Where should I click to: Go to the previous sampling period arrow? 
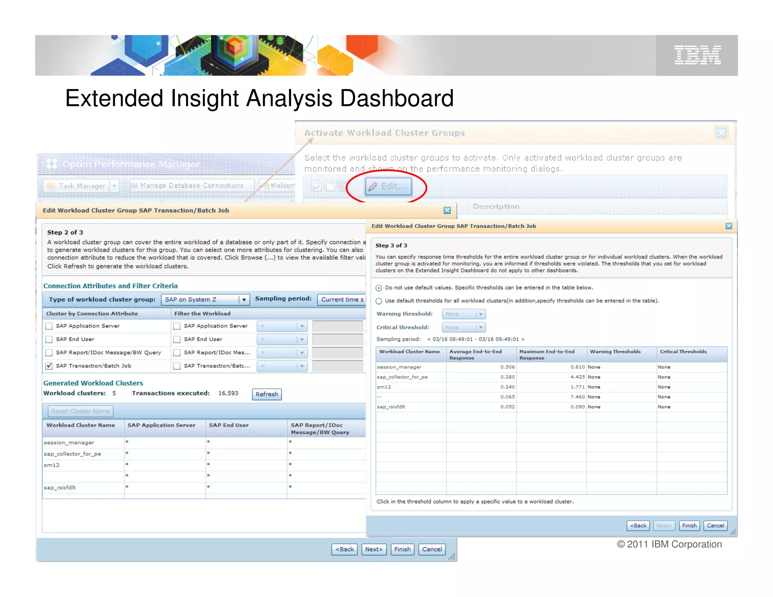(429, 339)
